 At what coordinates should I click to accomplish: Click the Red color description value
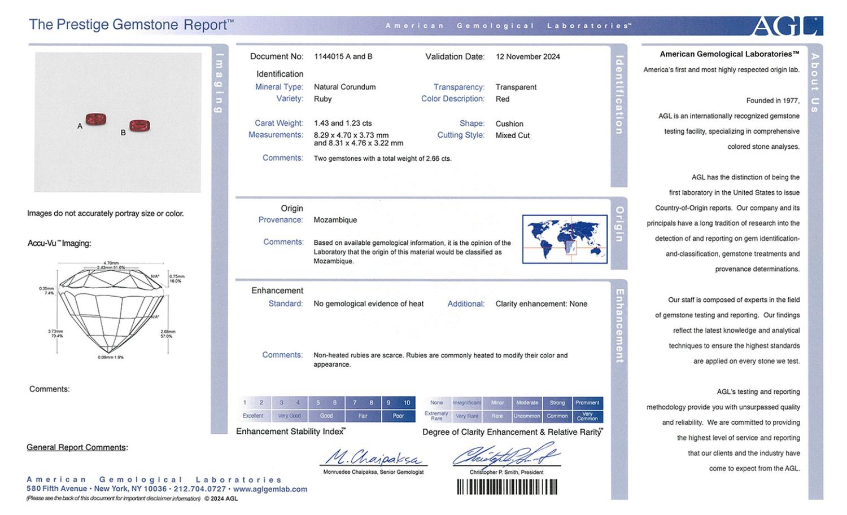pyautogui.click(x=503, y=99)
